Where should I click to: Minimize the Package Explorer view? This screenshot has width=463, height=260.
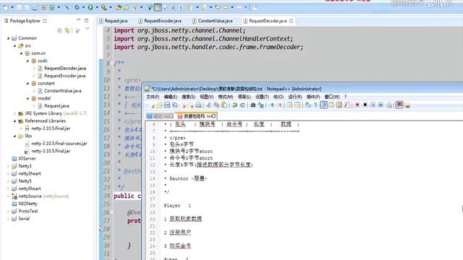coord(78,19)
